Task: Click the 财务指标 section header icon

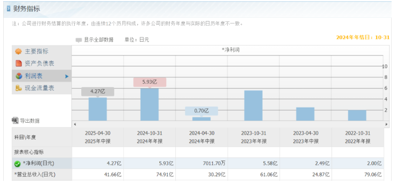Action: point(9,9)
